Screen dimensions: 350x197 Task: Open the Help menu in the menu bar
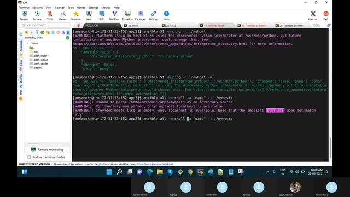[x=116, y=8]
